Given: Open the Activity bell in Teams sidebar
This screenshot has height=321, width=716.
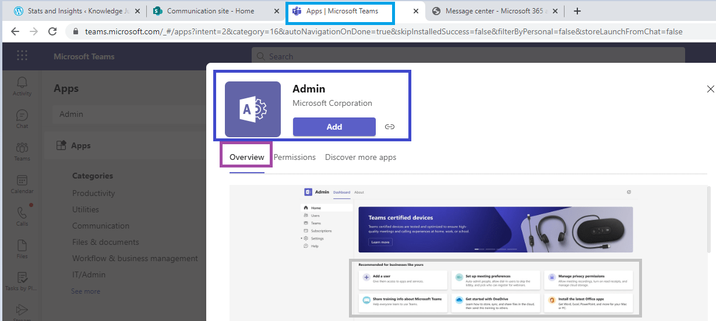Looking at the screenshot, I should pos(22,86).
